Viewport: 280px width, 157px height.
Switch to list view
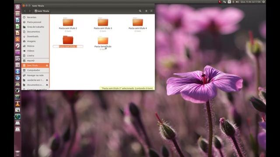click(146, 11)
